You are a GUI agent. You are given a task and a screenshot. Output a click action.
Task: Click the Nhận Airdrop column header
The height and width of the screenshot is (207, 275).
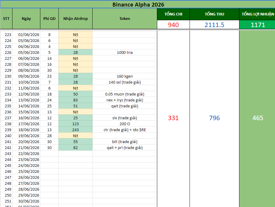coord(76,19)
